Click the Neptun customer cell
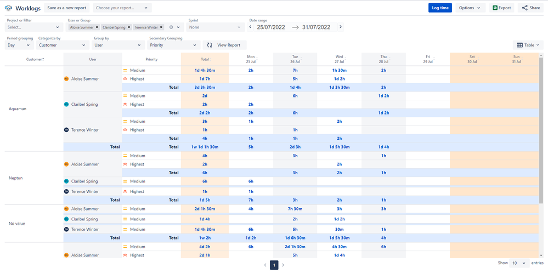Image resolution: width=548 pixels, height=279 pixels. pyautogui.click(x=34, y=178)
